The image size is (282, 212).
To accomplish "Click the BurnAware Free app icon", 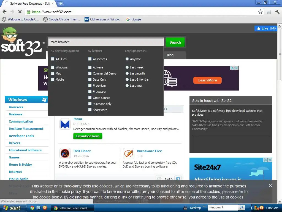I will coord(128,153).
